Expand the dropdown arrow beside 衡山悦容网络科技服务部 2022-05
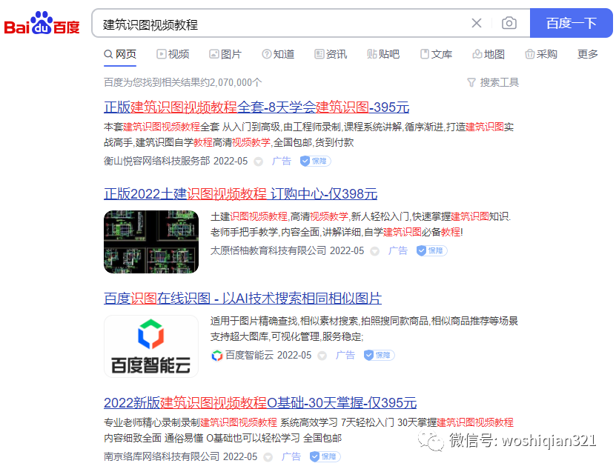The image size is (616, 469). (x=258, y=162)
